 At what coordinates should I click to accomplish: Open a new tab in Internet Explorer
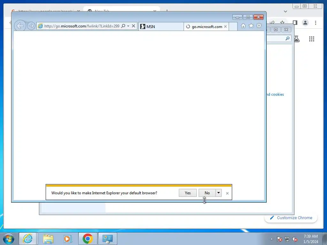[x=233, y=26]
